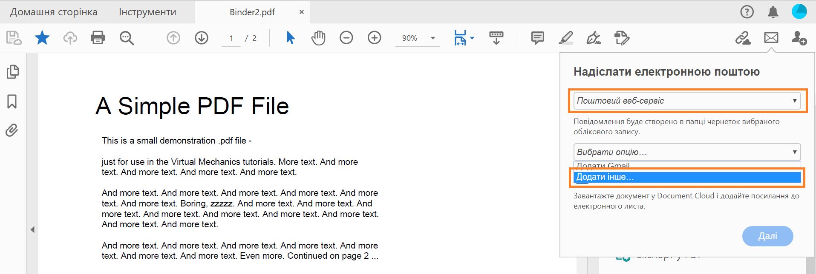Zoom in with plus icon
The image size is (816, 274).
tap(374, 38)
